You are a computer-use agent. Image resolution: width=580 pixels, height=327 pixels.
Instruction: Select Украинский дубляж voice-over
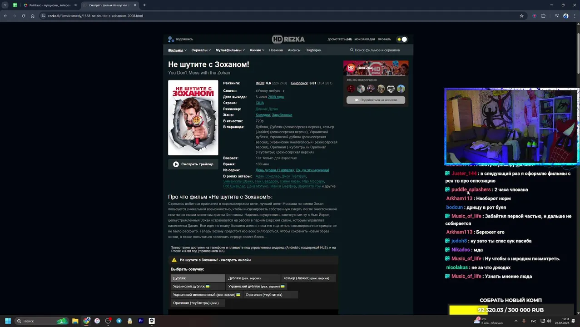(x=198, y=287)
